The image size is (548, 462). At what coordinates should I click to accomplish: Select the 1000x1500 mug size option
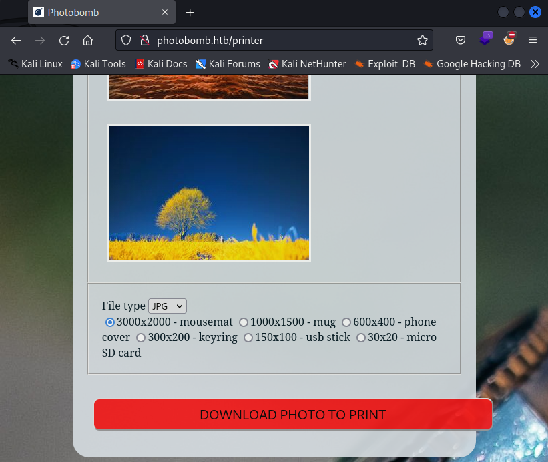(x=244, y=322)
